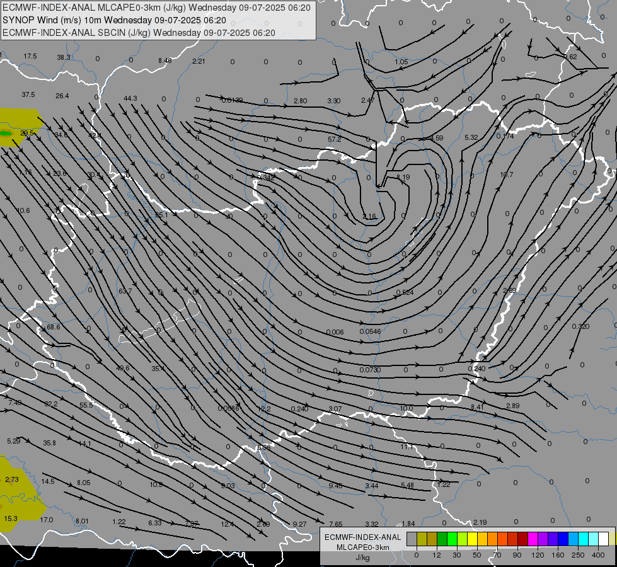Click the bright green legend swatch
Image resolution: width=617 pixels, height=567 pixels.
pyautogui.click(x=453, y=539)
